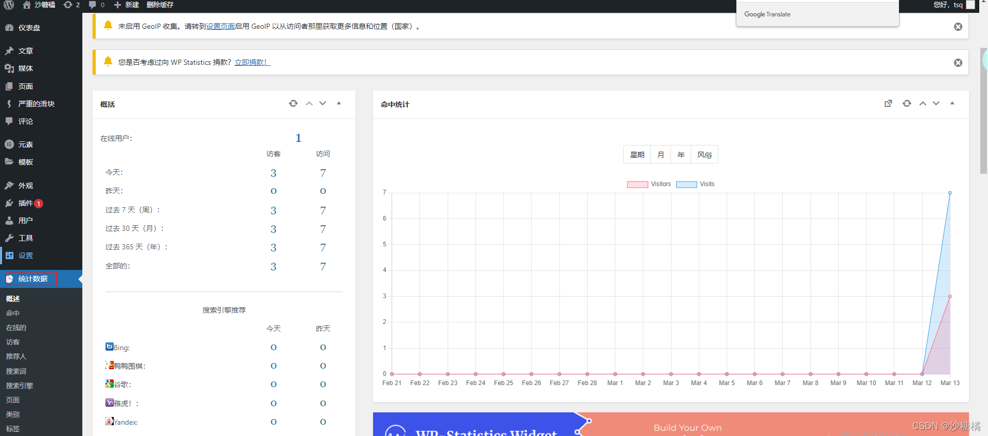Follow the 设置页面 link in GeoIP notice
The width and height of the screenshot is (988, 436).
(220, 26)
